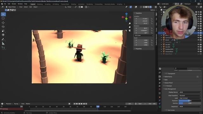Switch to rendered viewport shading
This screenshot has height=114, width=203.
[151, 7]
